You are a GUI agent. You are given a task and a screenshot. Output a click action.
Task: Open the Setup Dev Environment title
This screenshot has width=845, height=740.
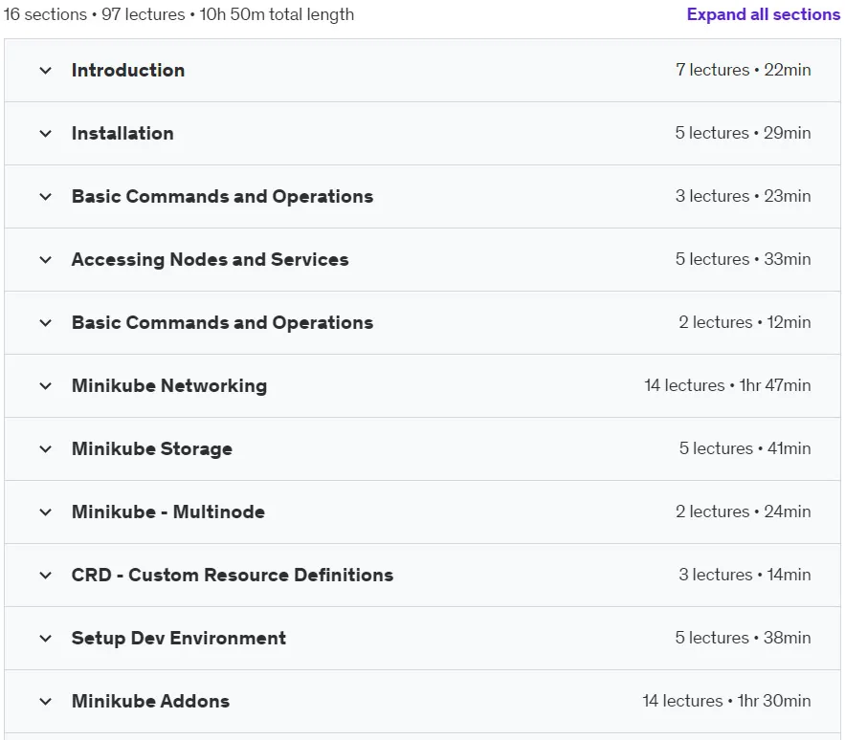(x=179, y=638)
